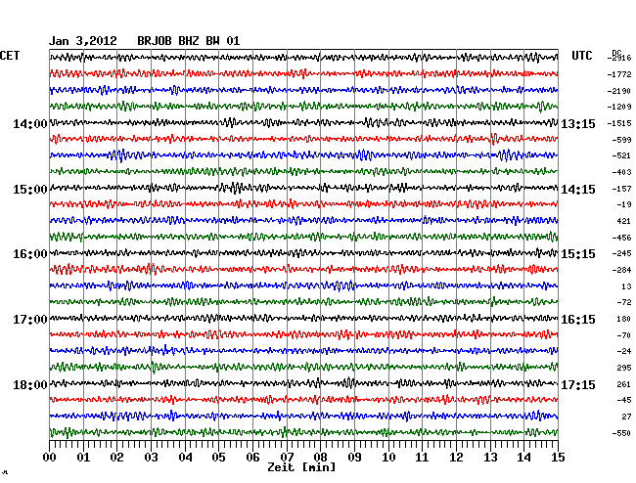Click minute tick label "04"
Screen dimensions: 636x483
pyautogui.click(x=185, y=457)
